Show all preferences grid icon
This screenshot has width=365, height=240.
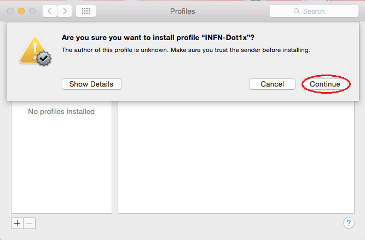(86, 11)
